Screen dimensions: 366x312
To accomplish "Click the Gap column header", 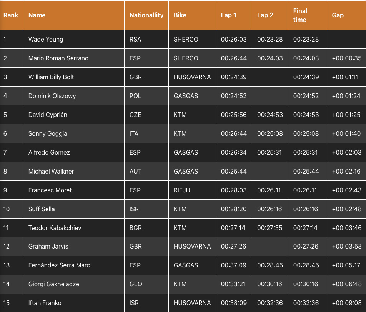I will (338, 15).
